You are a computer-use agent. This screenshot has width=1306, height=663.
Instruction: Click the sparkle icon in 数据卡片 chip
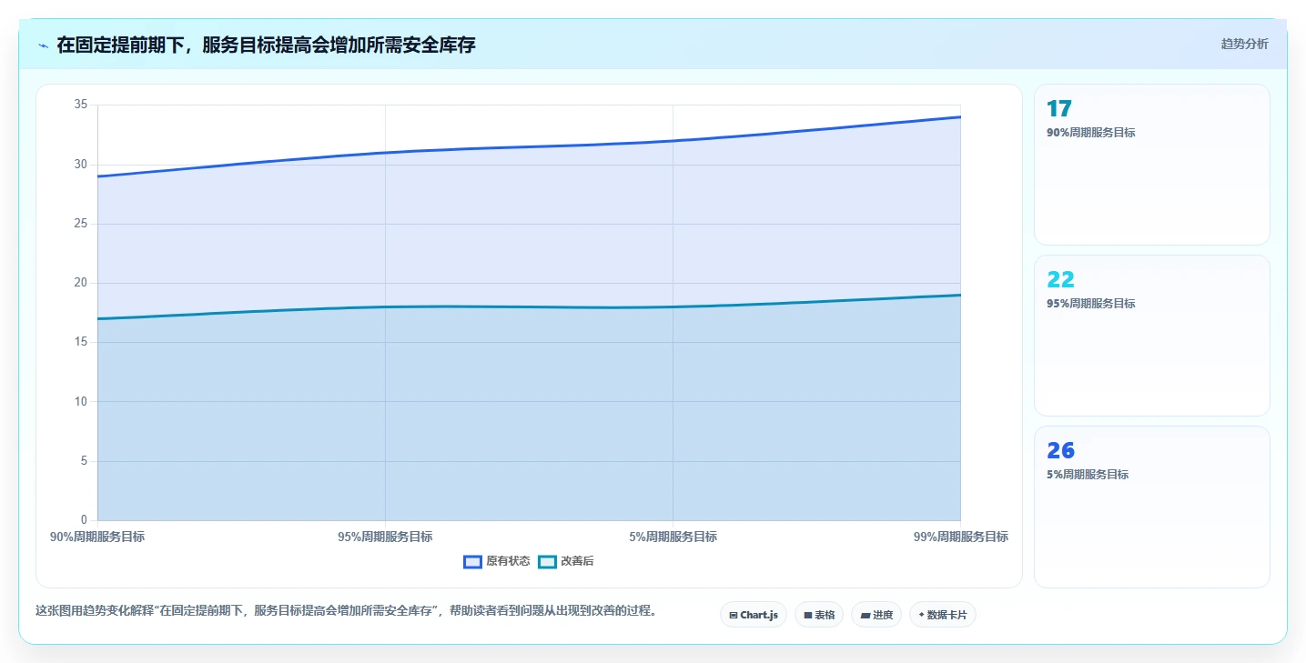tap(921, 615)
